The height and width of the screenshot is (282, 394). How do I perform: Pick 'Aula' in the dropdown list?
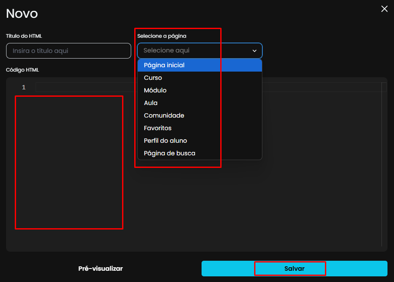click(200, 103)
